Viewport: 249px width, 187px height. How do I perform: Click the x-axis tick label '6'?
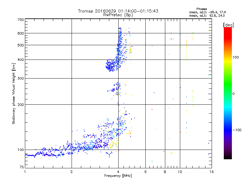click(145, 172)
